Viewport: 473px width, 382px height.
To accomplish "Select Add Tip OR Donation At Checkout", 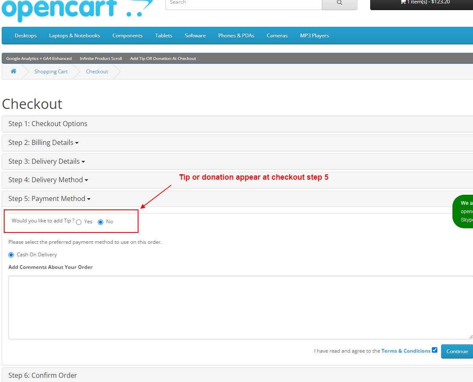I will coord(163,58).
